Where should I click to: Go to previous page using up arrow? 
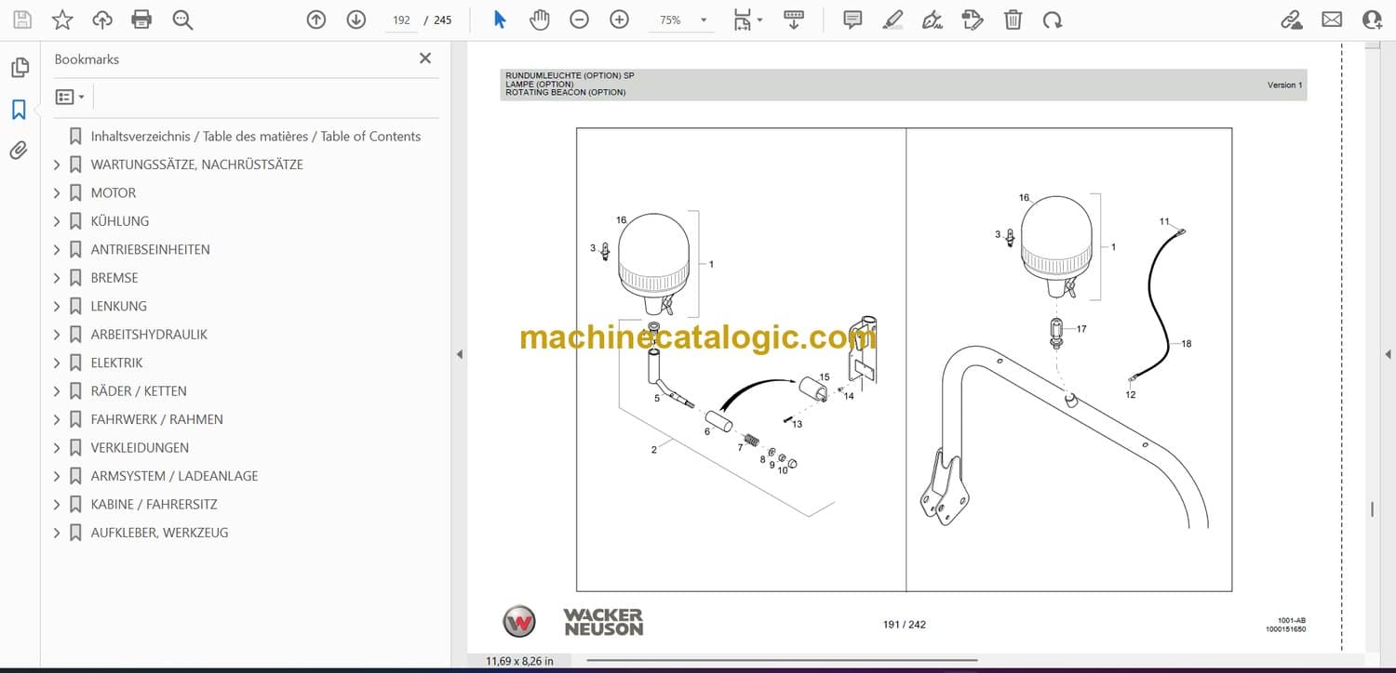316,20
